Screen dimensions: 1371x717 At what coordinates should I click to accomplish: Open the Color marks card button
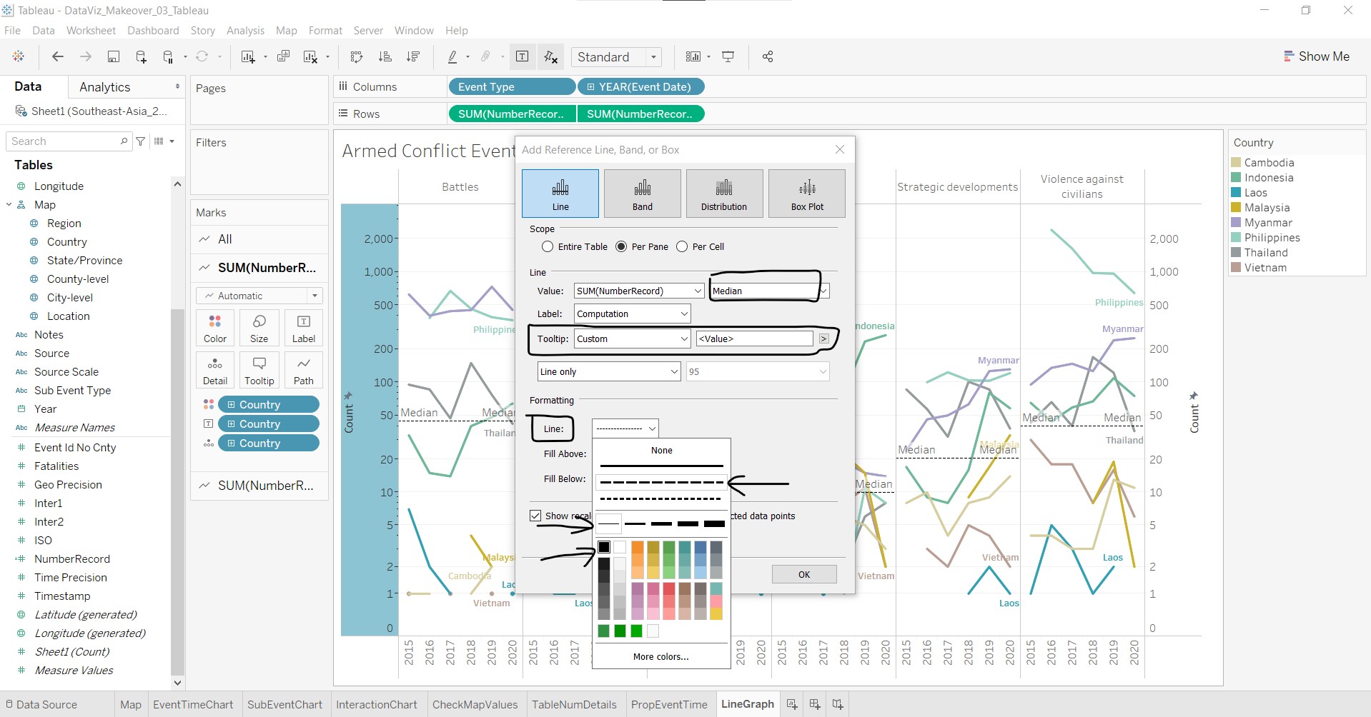(215, 328)
